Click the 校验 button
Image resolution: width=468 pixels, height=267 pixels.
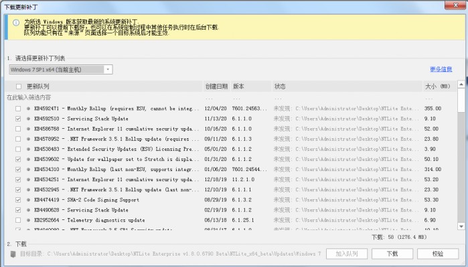[438, 254]
